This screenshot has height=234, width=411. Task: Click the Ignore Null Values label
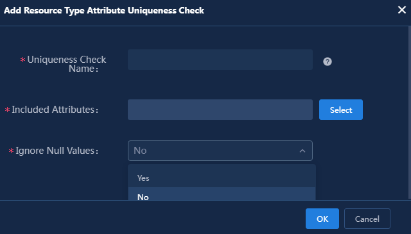(57, 151)
